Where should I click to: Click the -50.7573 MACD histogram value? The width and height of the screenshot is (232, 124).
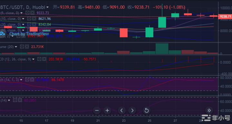89,59
